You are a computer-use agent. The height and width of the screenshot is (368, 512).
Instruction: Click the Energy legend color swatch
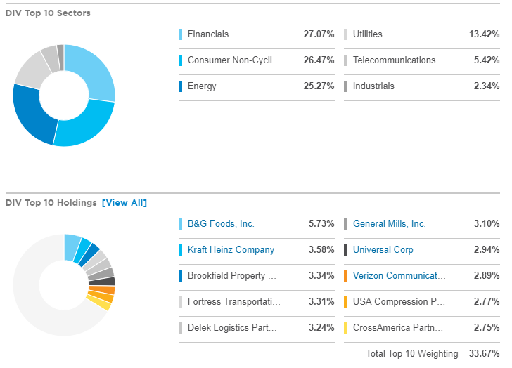(x=180, y=86)
